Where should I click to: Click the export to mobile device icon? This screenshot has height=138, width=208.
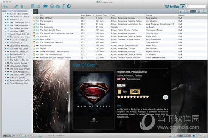point(64,6)
